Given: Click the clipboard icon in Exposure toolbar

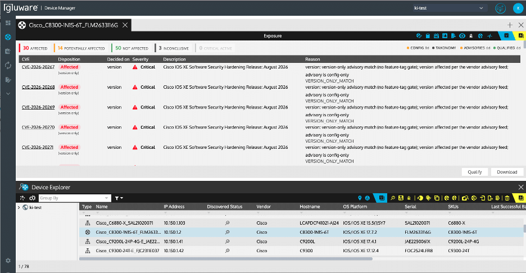Looking at the screenshot, I should pyautogui.click(x=428, y=36).
